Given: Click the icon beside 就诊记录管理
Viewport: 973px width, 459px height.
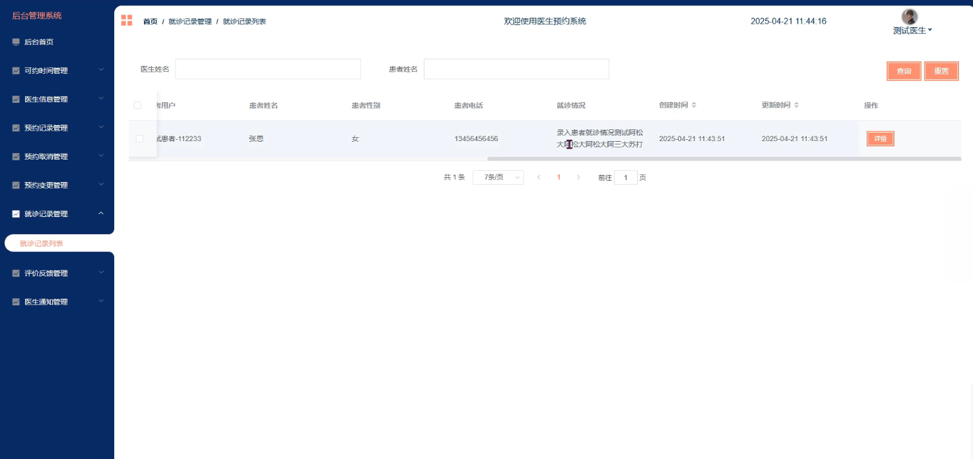Looking at the screenshot, I should point(16,214).
